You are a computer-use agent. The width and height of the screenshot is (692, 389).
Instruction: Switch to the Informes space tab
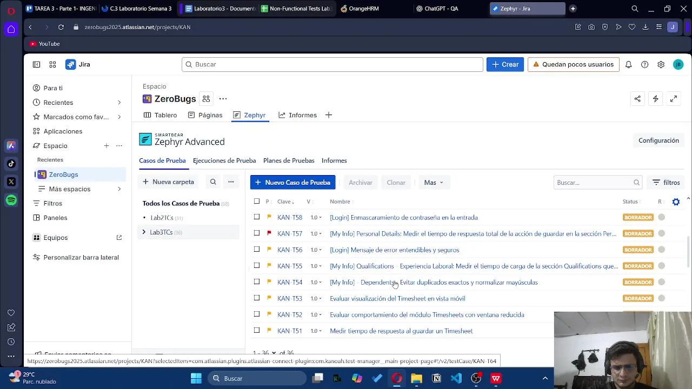(297, 115)
